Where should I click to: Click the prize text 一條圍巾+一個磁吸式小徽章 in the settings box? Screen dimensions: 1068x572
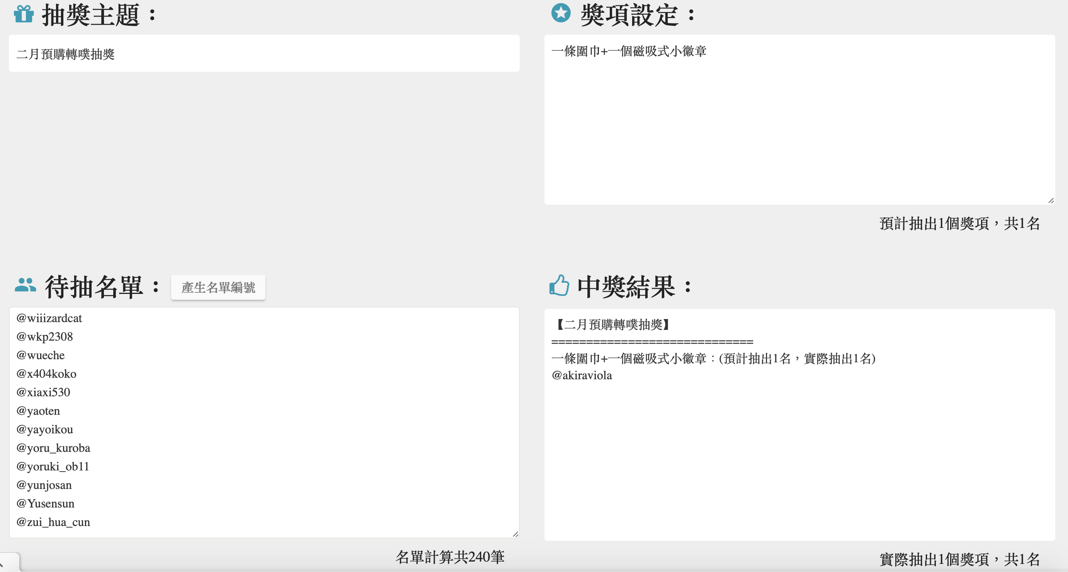[629, 51]
